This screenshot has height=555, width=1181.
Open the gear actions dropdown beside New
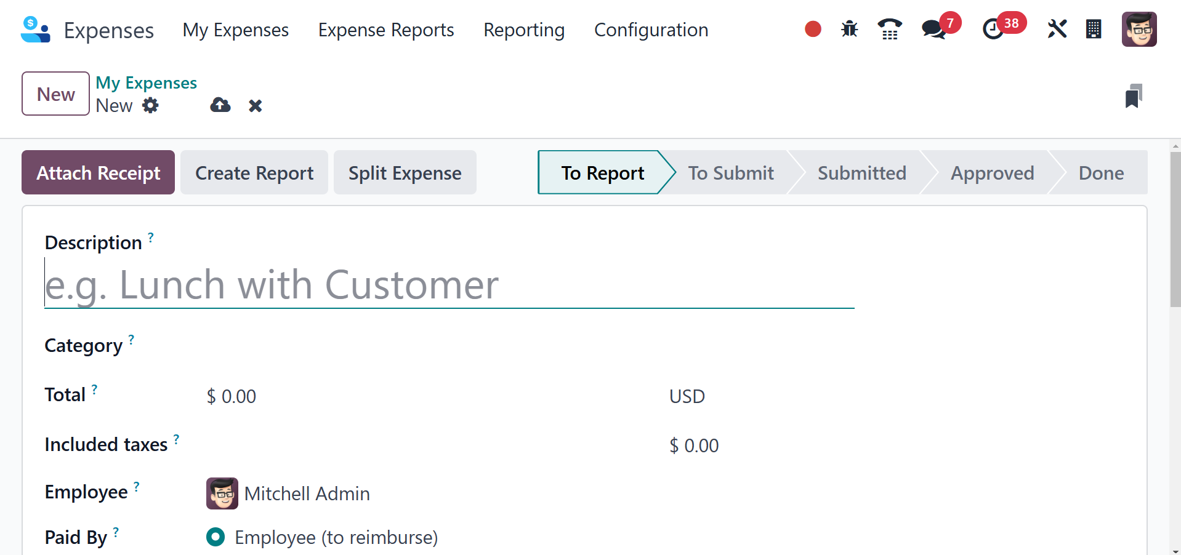[150, 105]
